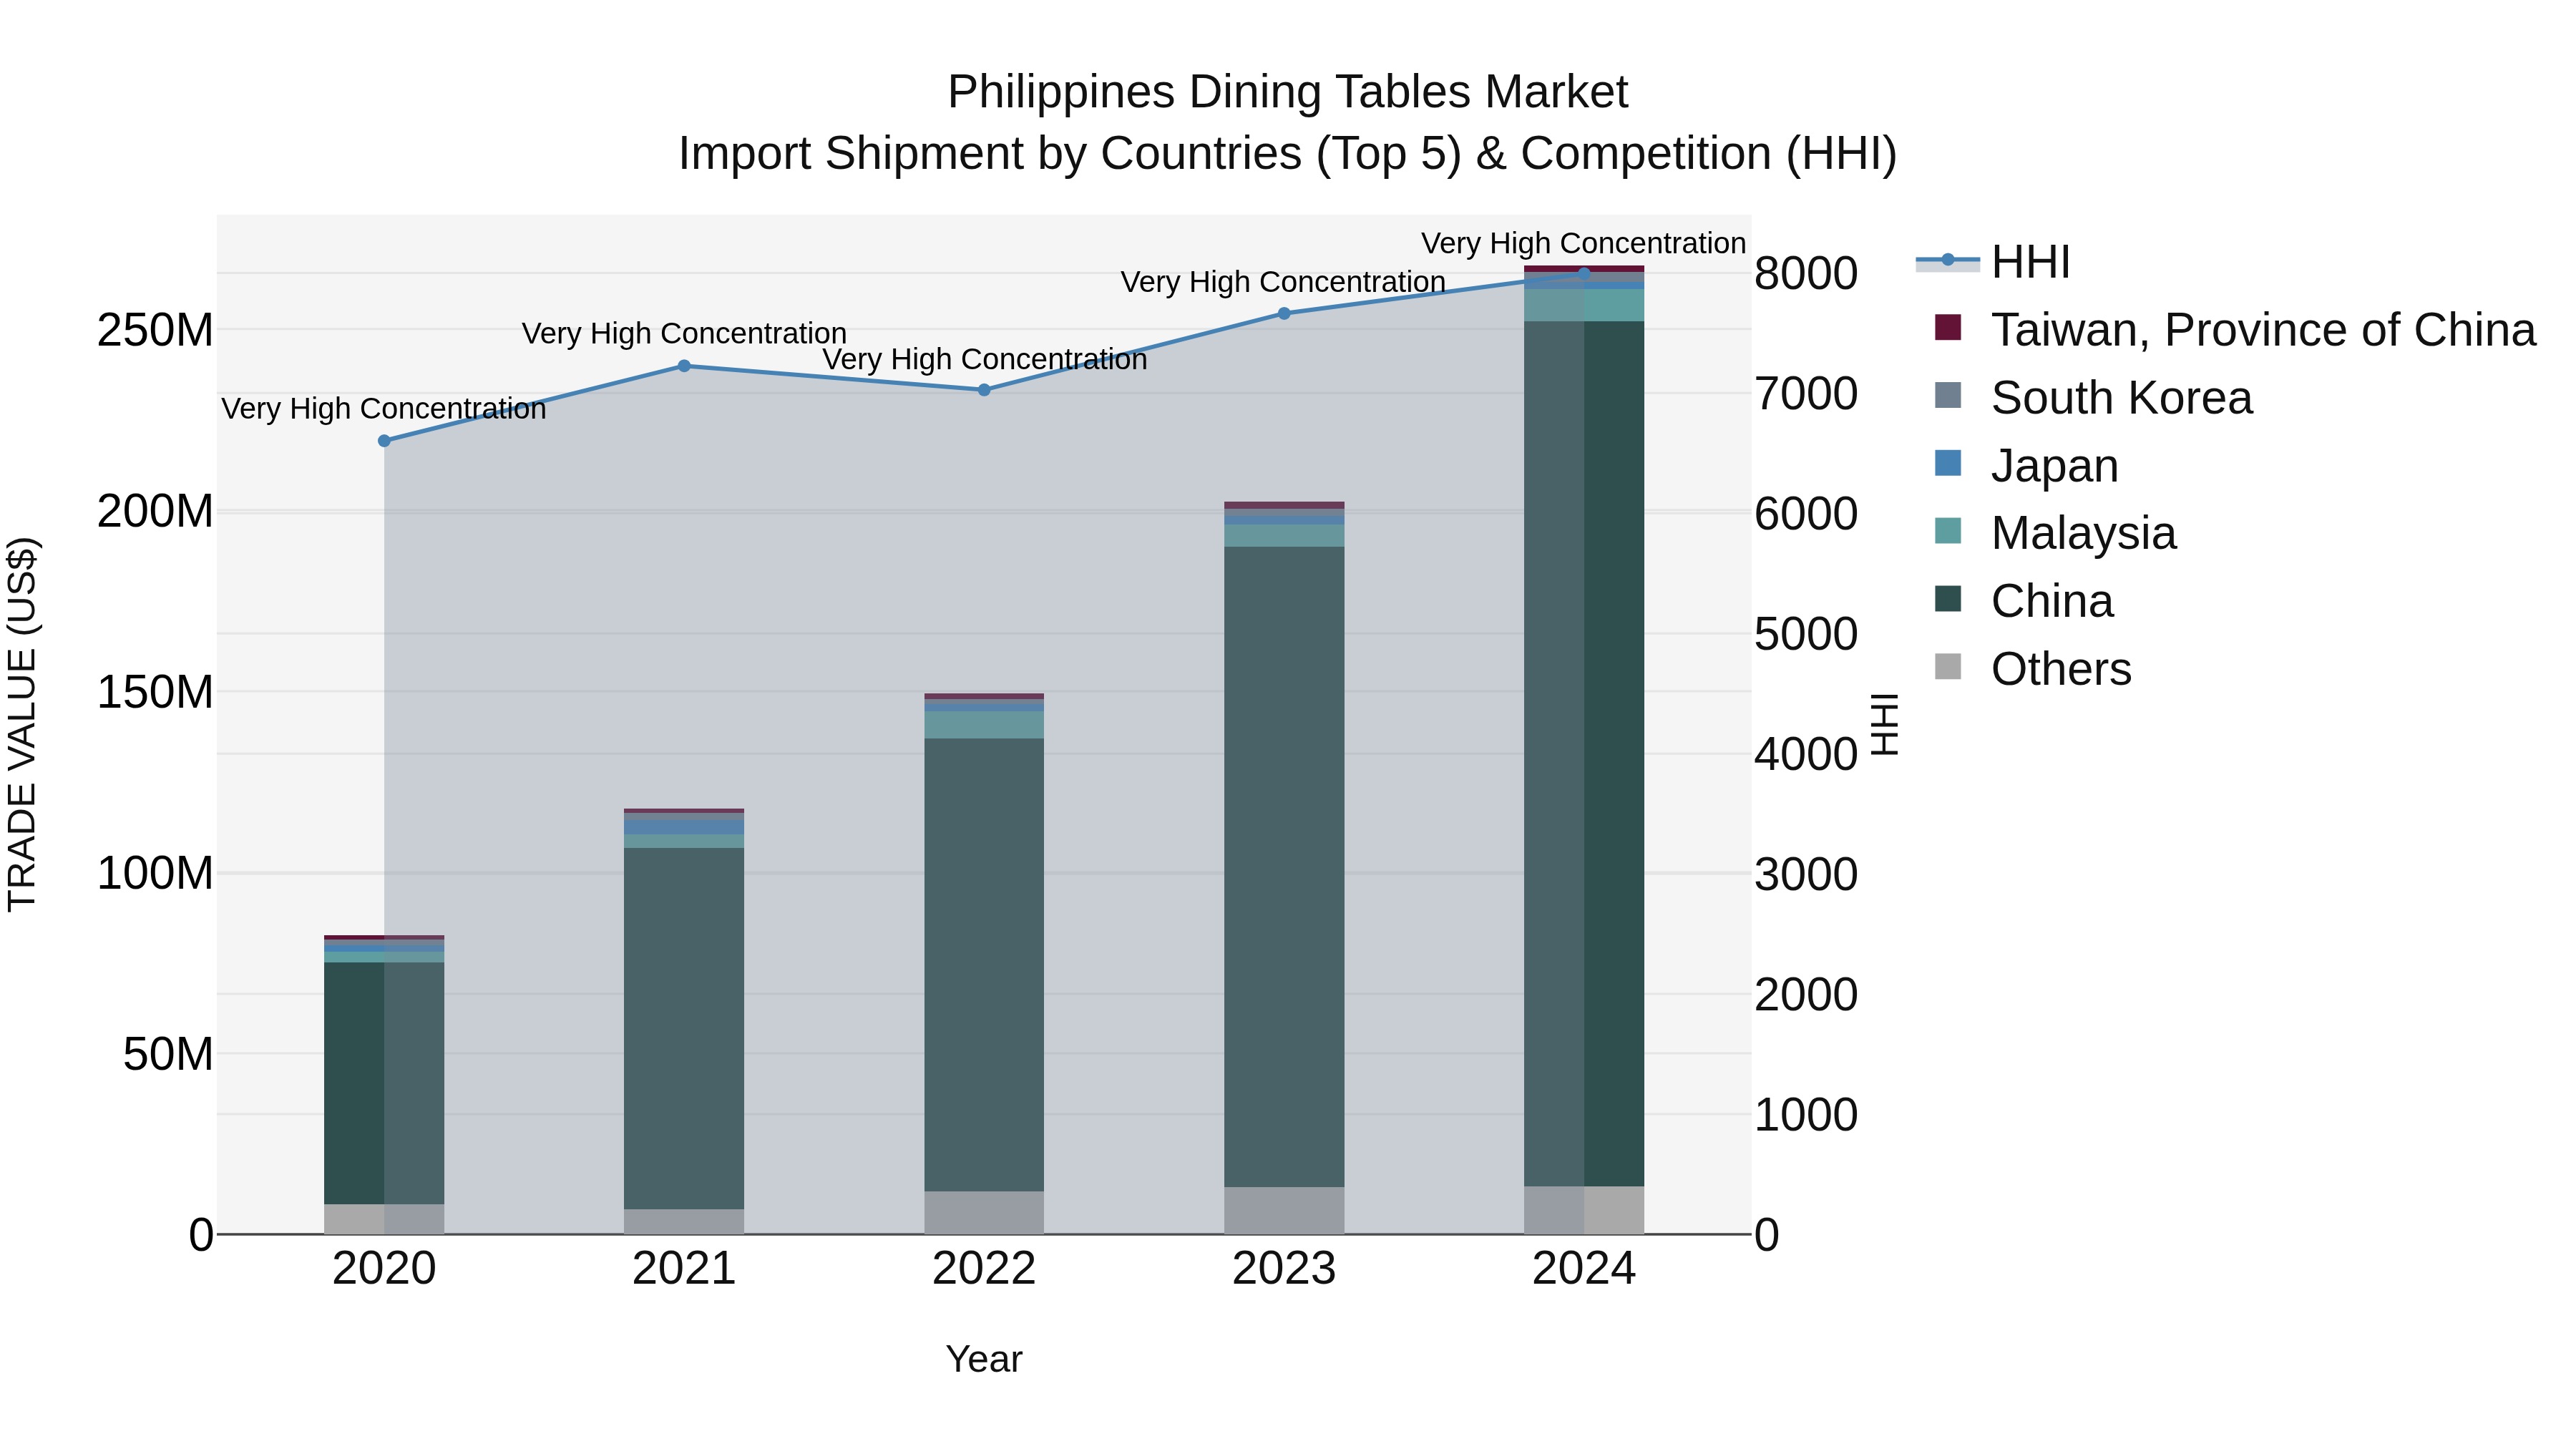The height and width of the screenshot is (1449, 2576).
Task: Click the 2022 x-axis label
Action: click(x=984, y=1269)
